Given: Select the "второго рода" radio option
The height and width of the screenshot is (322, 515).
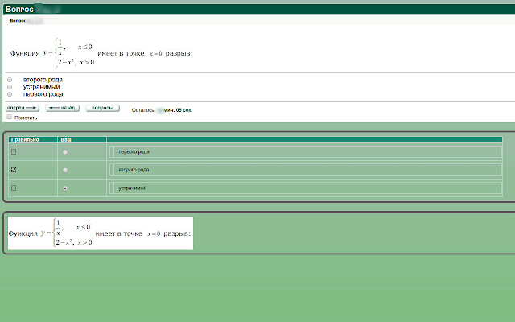Looking at the screenshot, I should tap(10, 80).
